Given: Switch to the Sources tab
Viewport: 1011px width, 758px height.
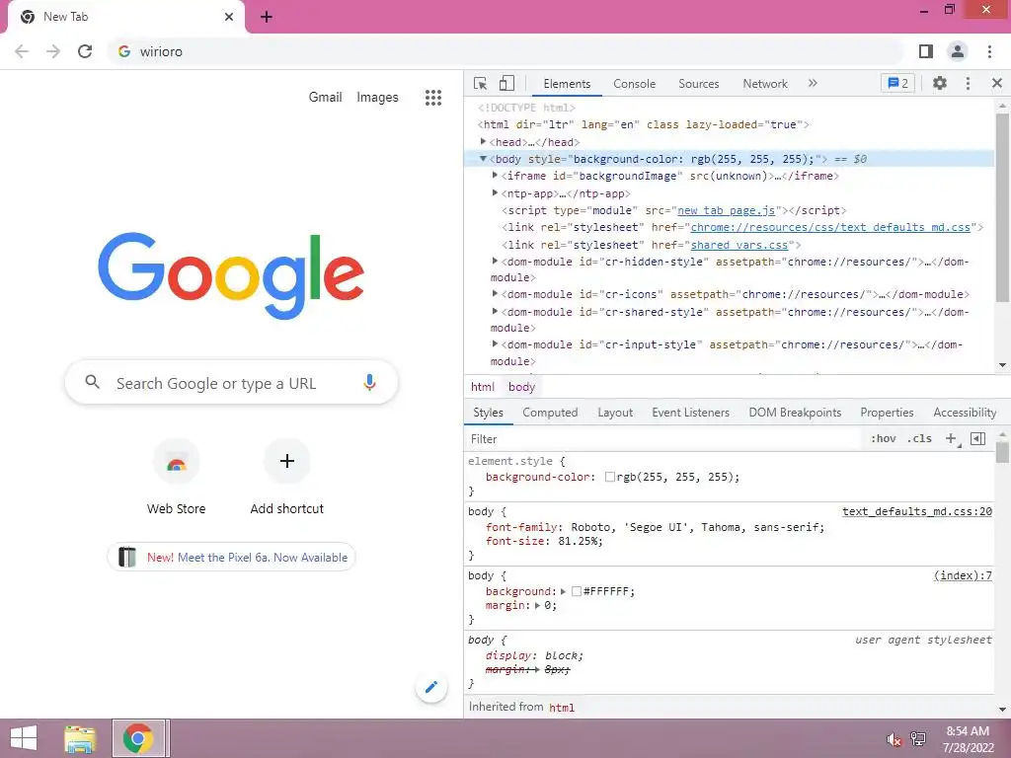Looking at the screenshot, I should click(x=698, y=84).
